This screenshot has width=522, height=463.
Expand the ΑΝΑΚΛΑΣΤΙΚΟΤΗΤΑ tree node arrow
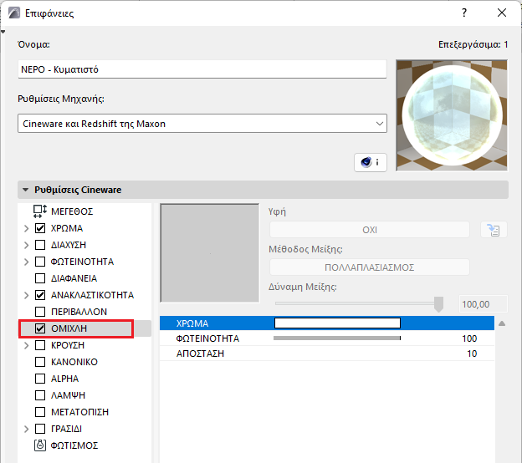[x=26, y=295]
